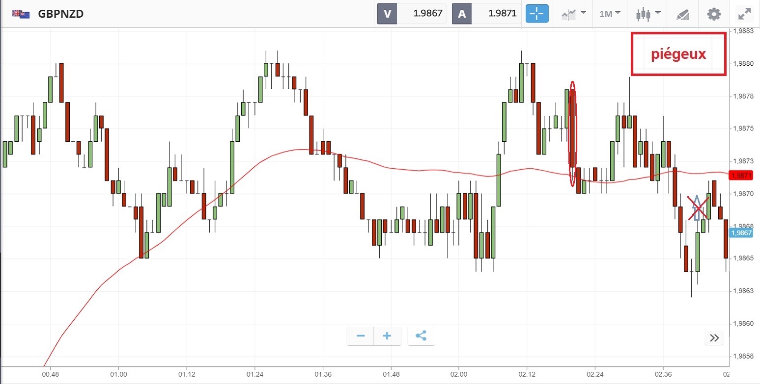Expand chart to fullscreen
This screenshot has width=760, height=384.
point(745,14)
